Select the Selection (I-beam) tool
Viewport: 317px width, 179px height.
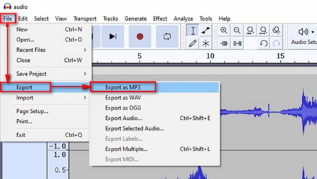tap(193, 30)
